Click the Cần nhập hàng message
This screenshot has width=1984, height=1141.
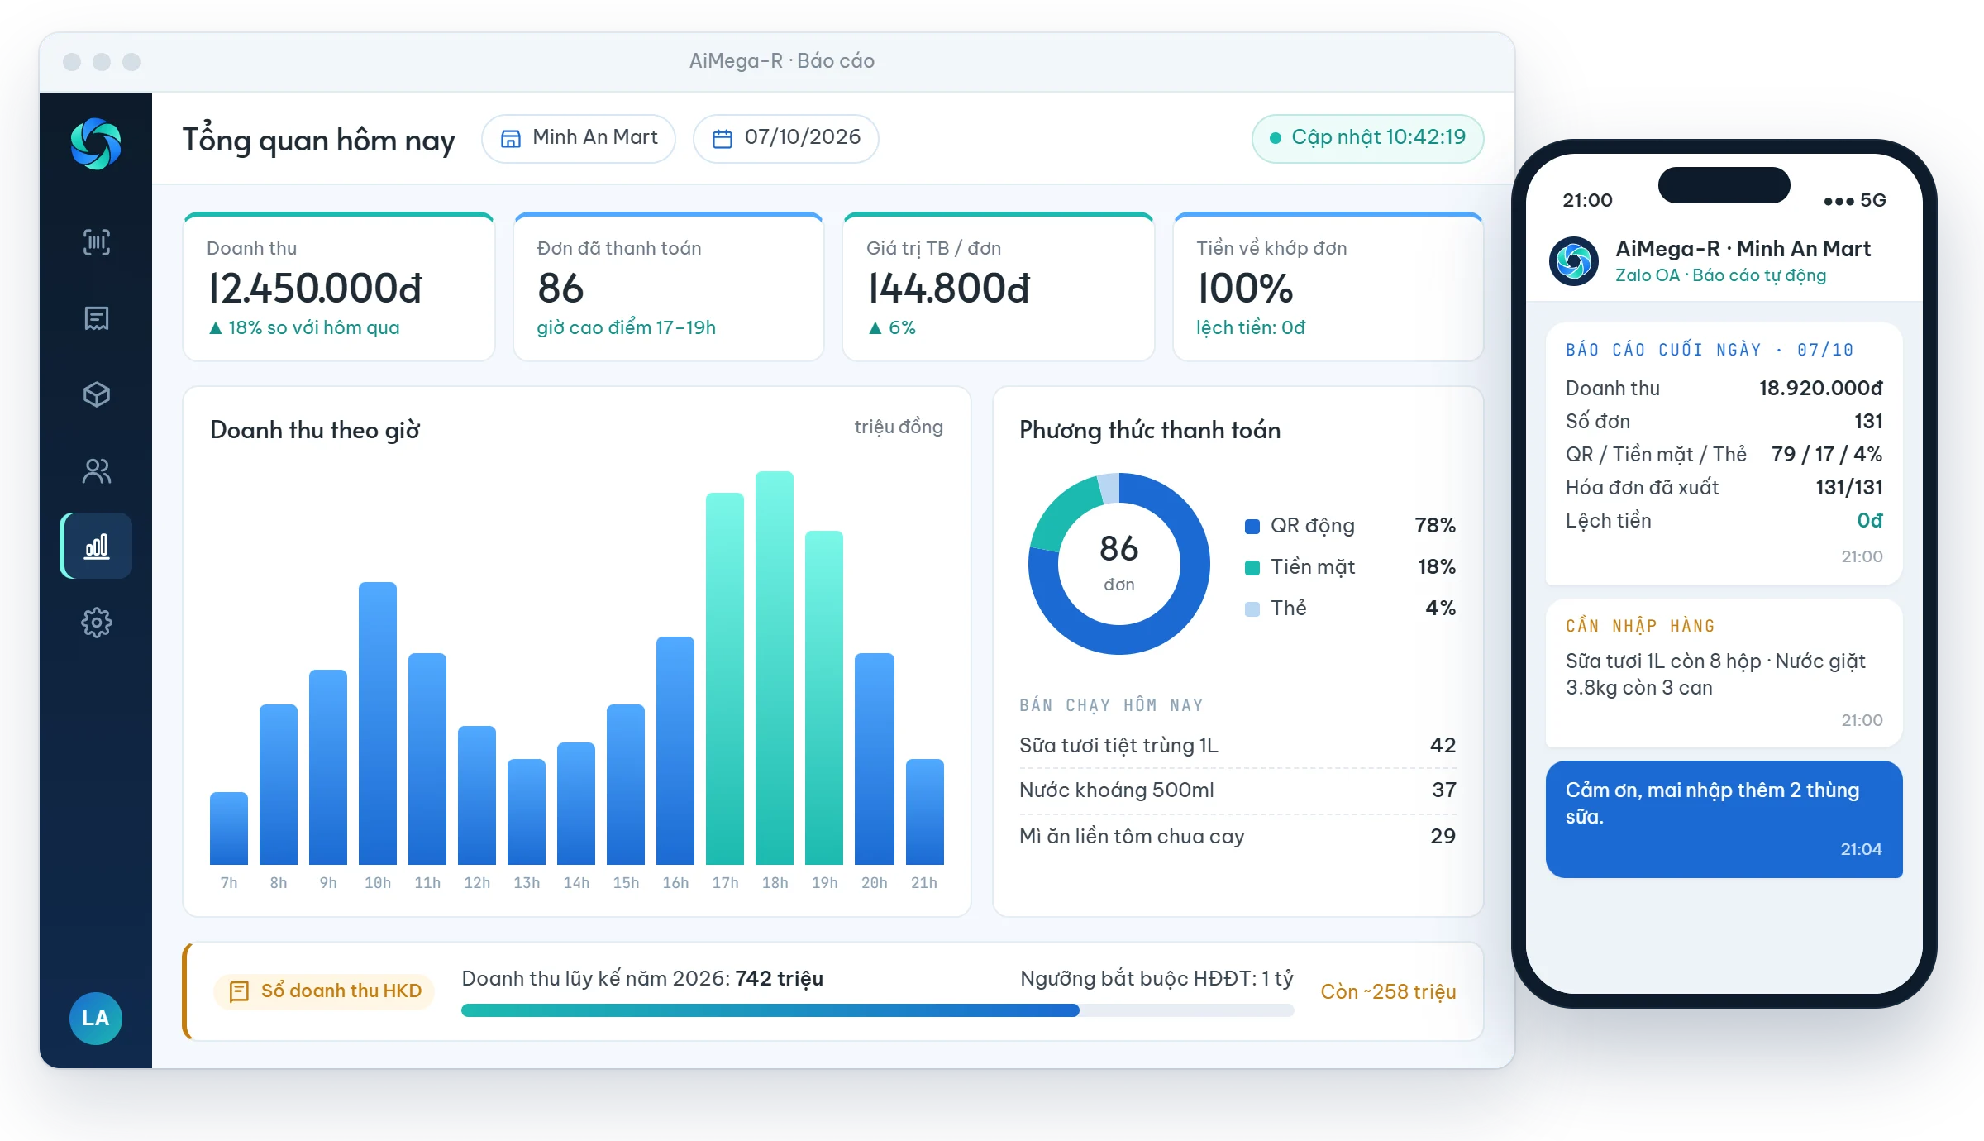coord(1724,673)
